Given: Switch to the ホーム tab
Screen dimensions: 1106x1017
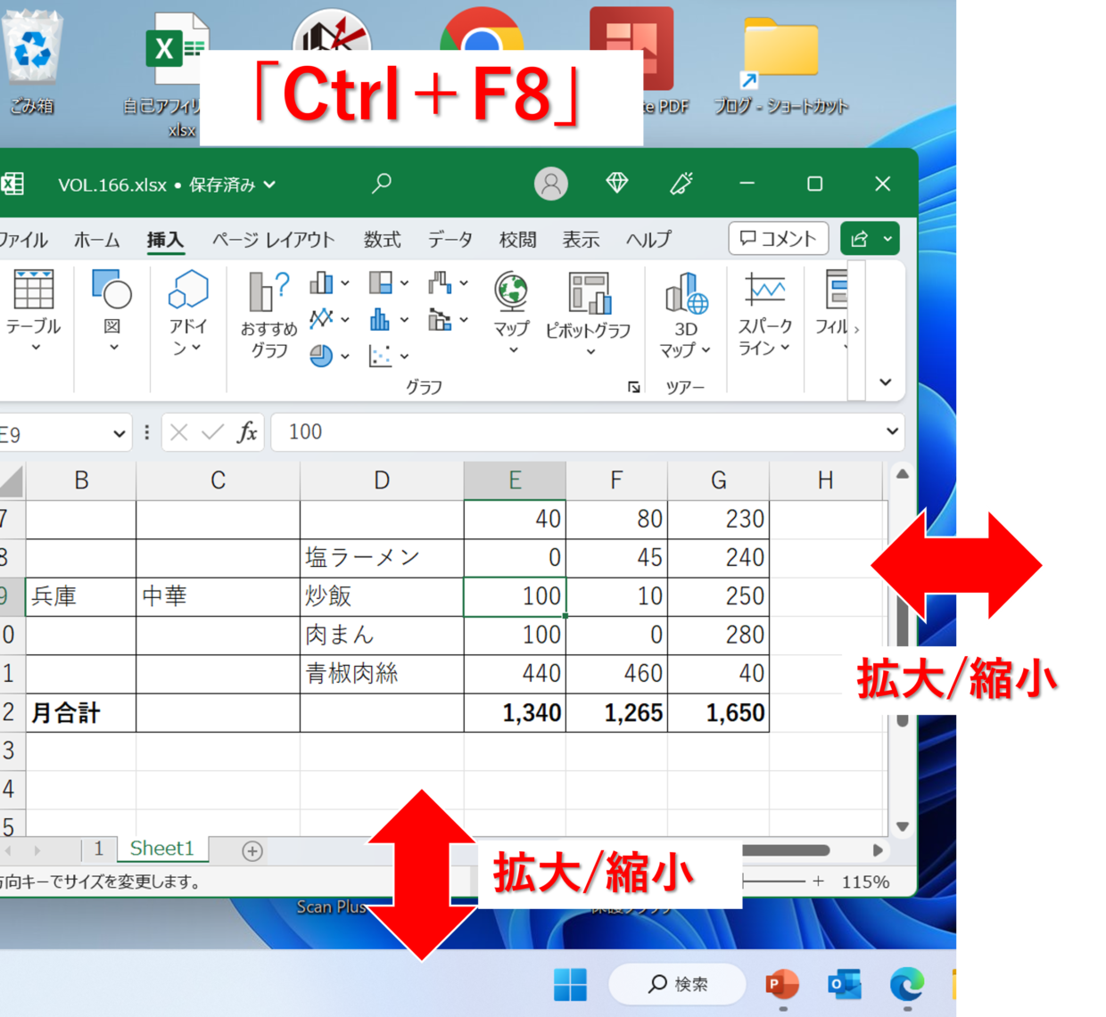Looking at the screenshot, I should click(x=96, y=240).
